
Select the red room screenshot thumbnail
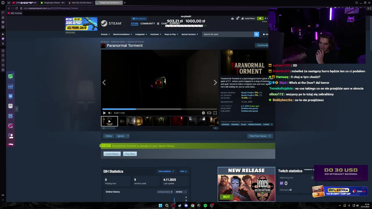179,121
